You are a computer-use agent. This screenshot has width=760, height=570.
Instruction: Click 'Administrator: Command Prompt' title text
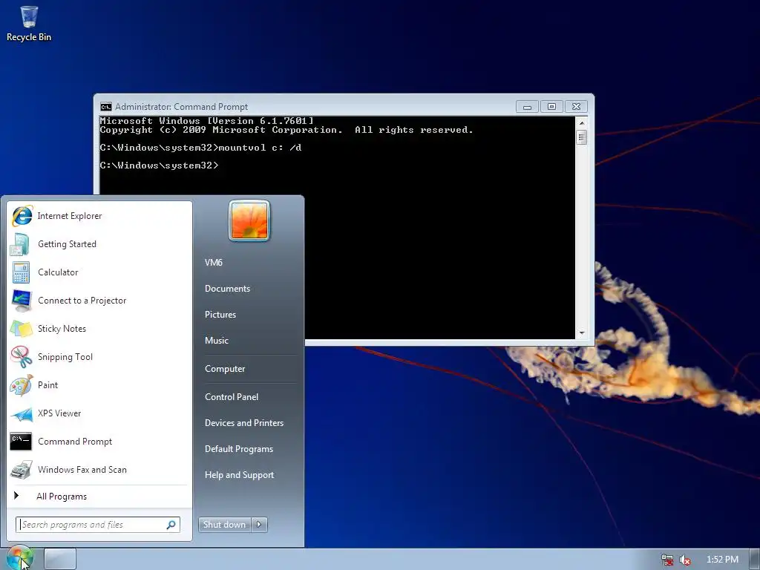coord(181,107)
